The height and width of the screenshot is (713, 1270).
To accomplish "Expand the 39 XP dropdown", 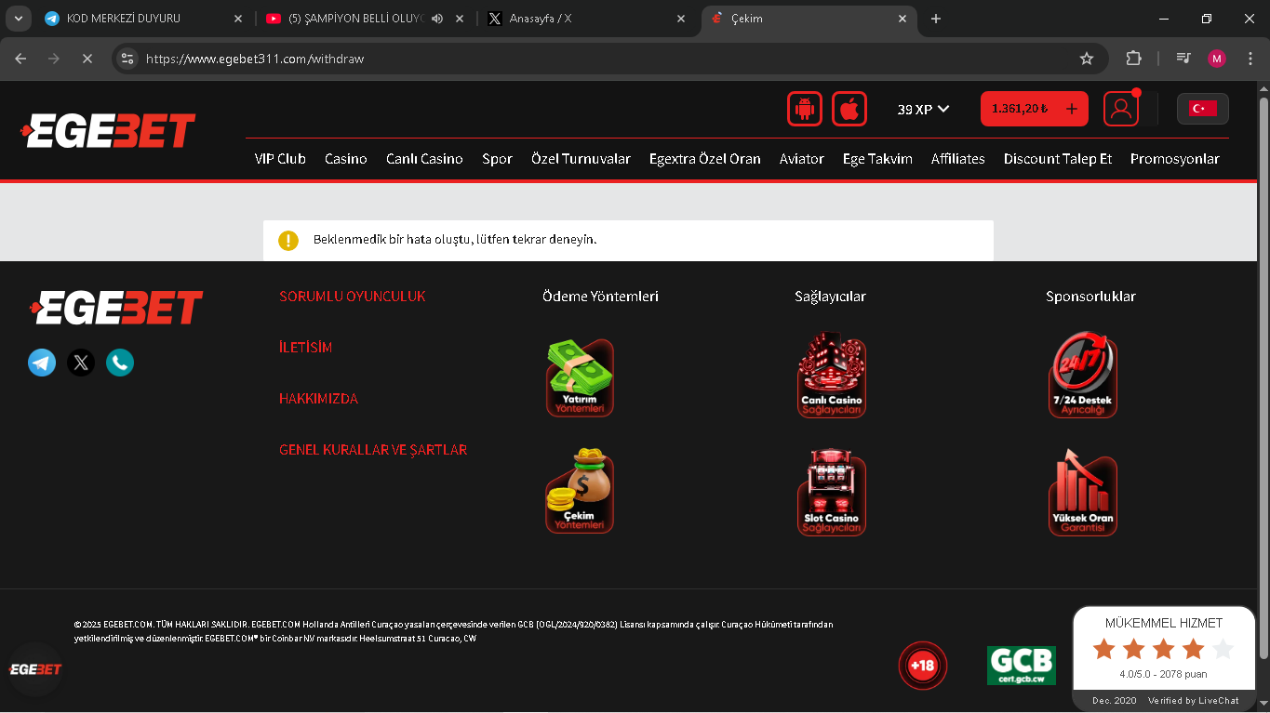I will pos(923,109).
